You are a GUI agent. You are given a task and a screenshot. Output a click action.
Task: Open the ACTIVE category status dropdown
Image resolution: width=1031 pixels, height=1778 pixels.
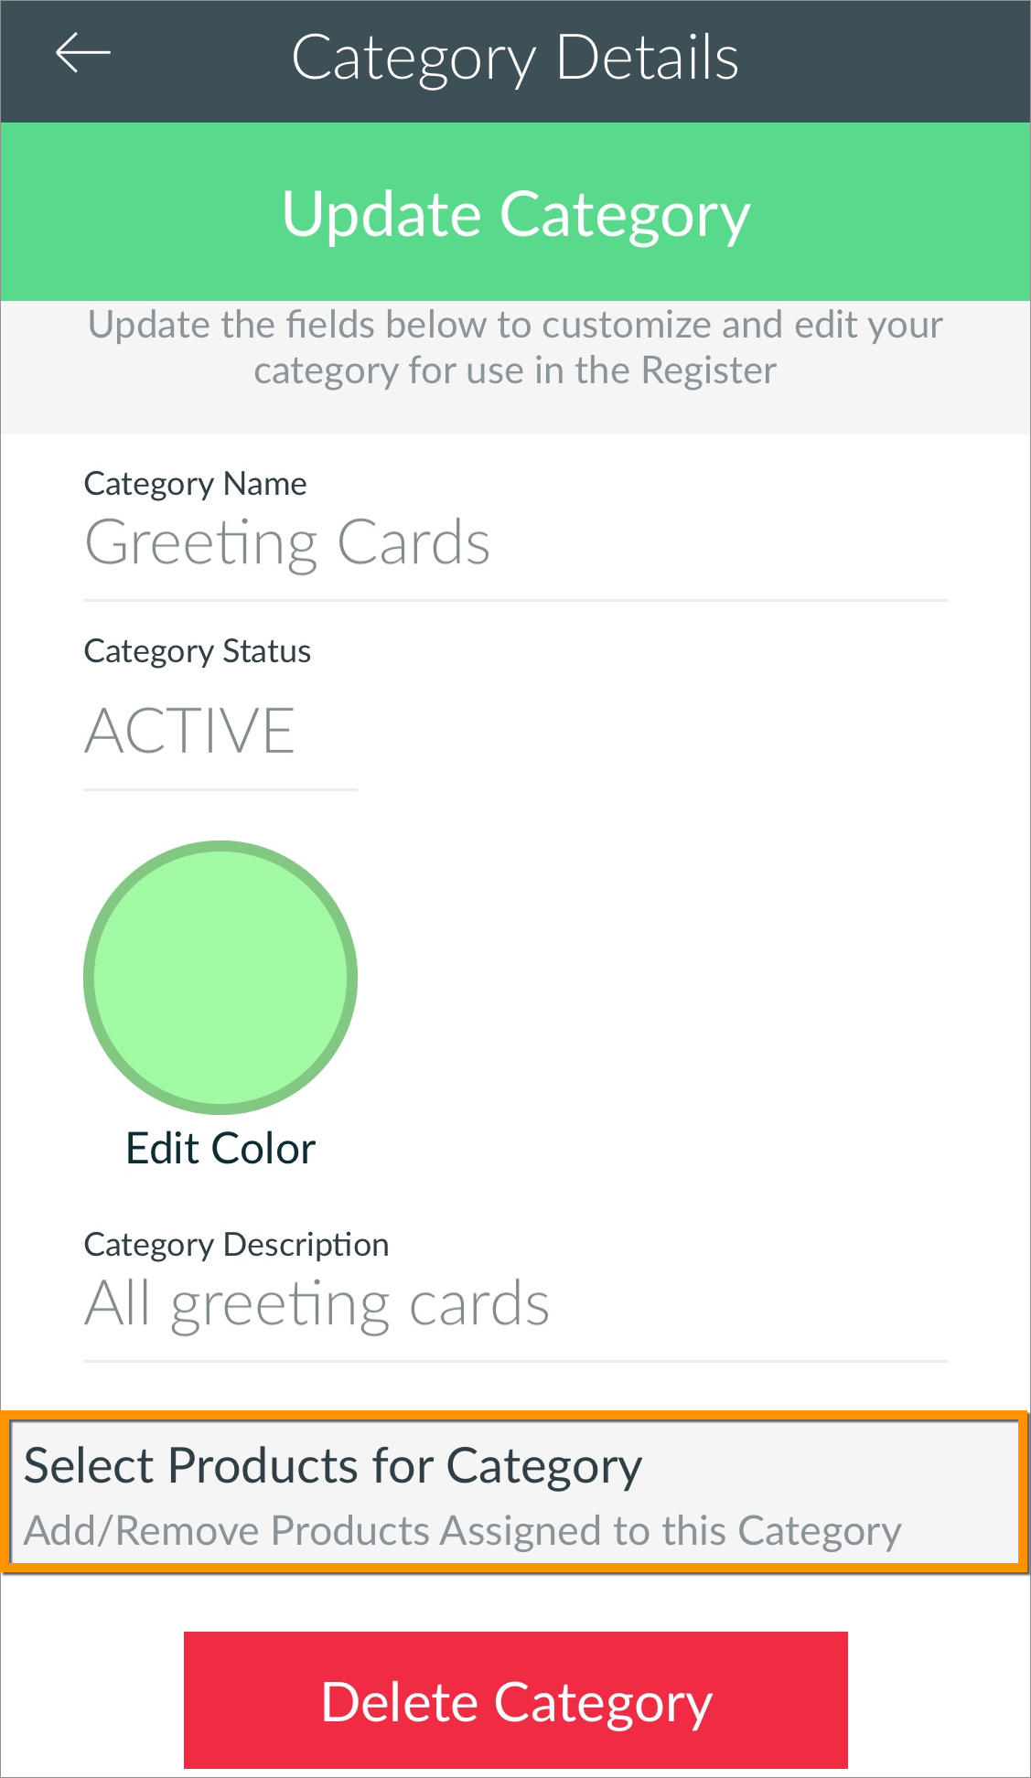point(220,732)
